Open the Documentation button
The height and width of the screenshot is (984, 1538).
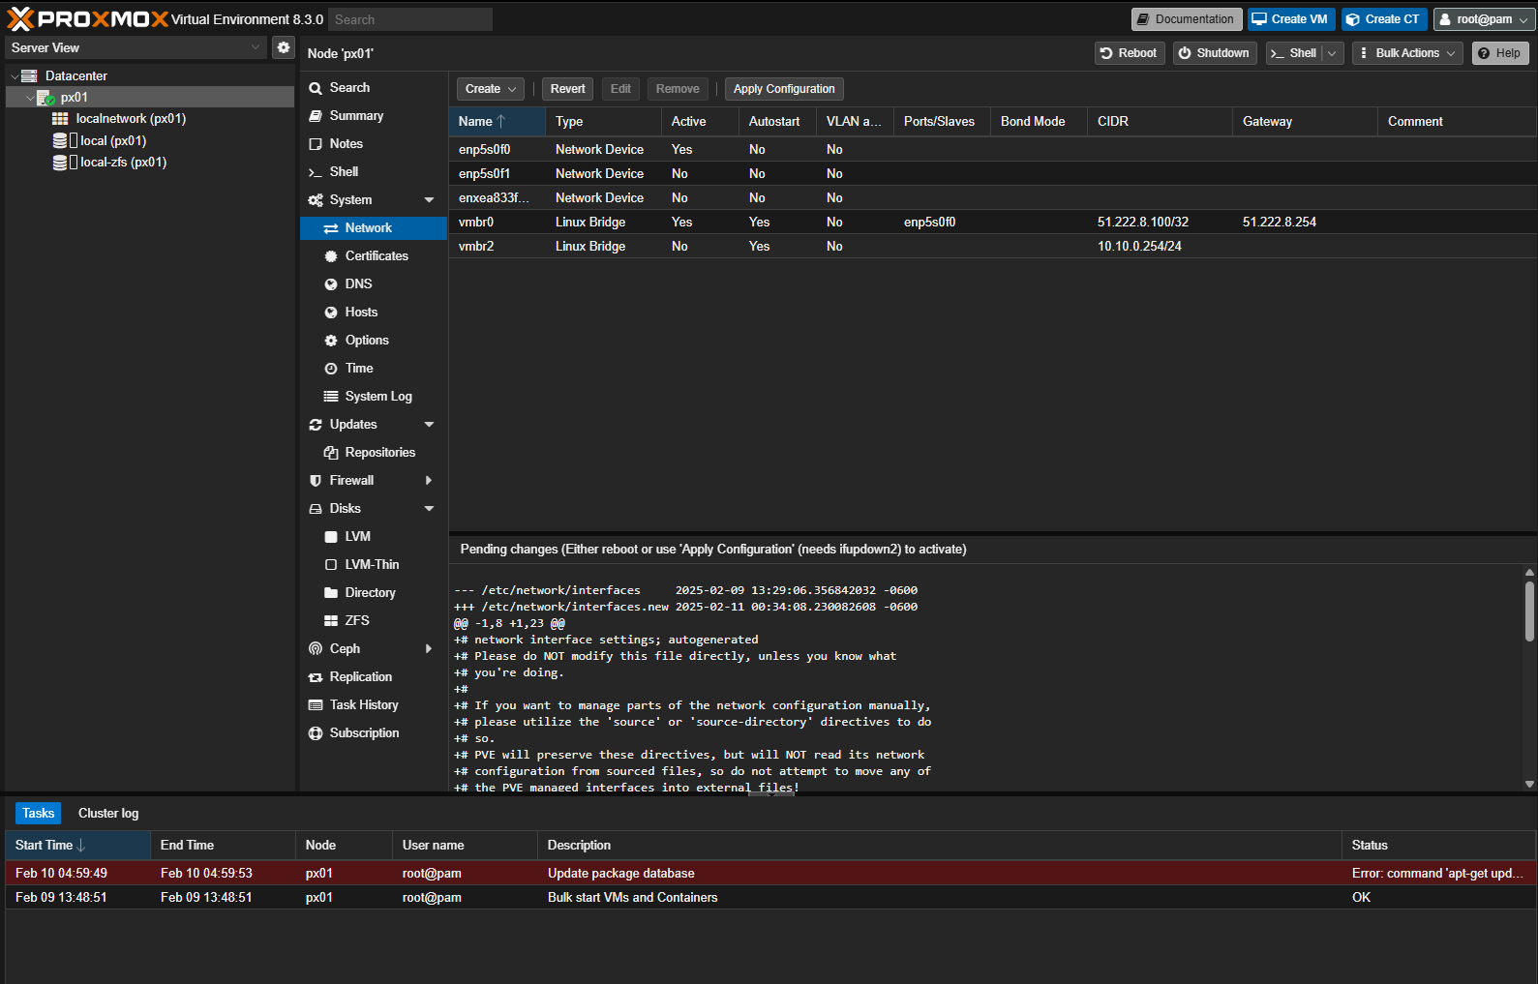(x=1187, y=19)
